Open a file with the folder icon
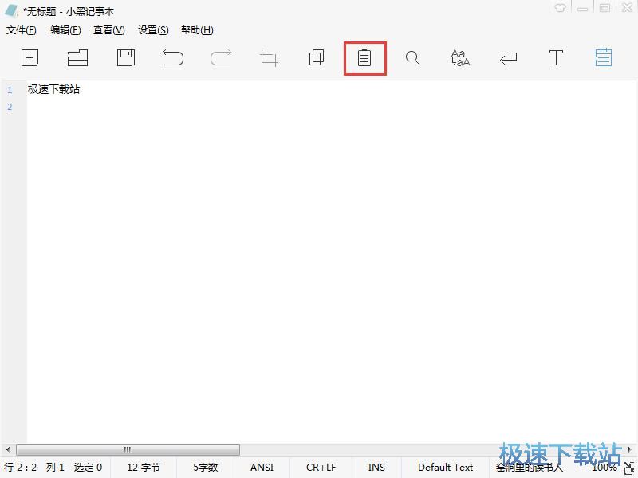Screen dimensions: 638x478 pos(77,57)
